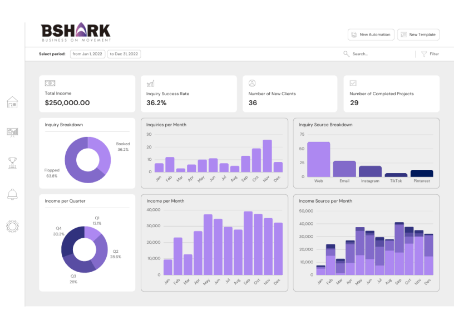This screenshot has height=329, width=454.
Task: Click the New Automation button
Action: pos(371,35)
